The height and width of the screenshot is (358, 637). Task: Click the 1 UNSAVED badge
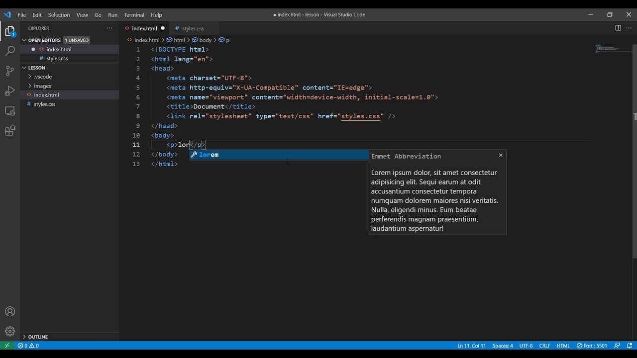(x=77, y=40)
